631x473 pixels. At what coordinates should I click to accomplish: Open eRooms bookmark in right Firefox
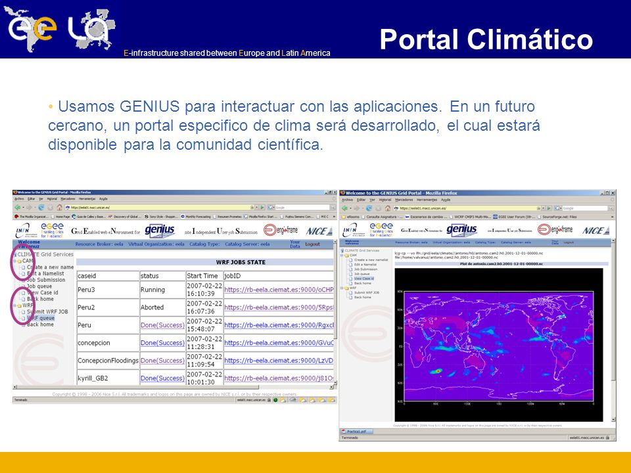click(x=350, y=217)
